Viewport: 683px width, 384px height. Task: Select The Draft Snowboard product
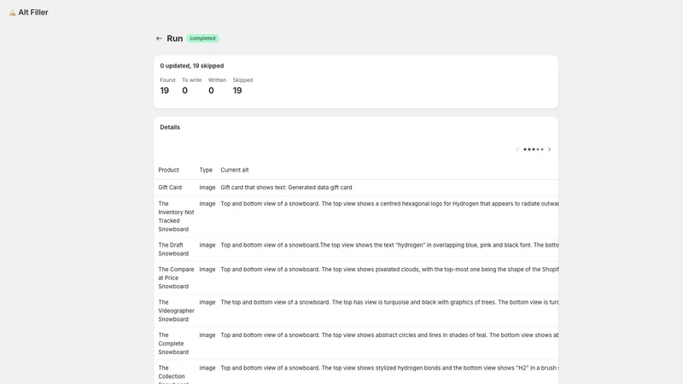tap(173, 249)
